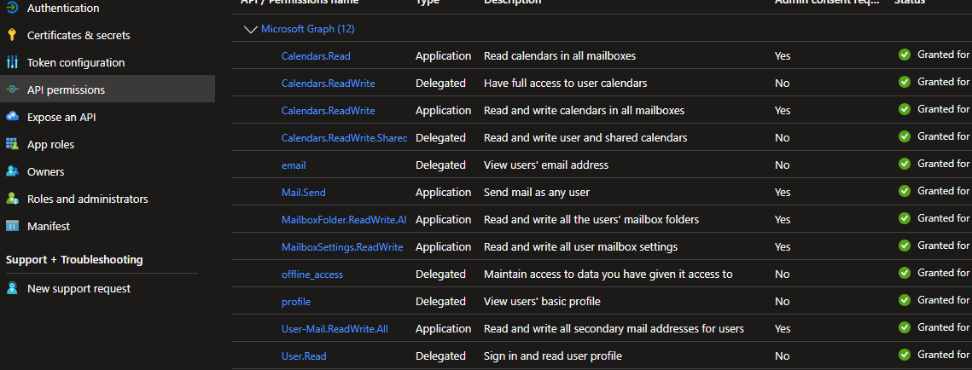
Task: Click green check icon in profile row
Action: (x=905, y=300)
